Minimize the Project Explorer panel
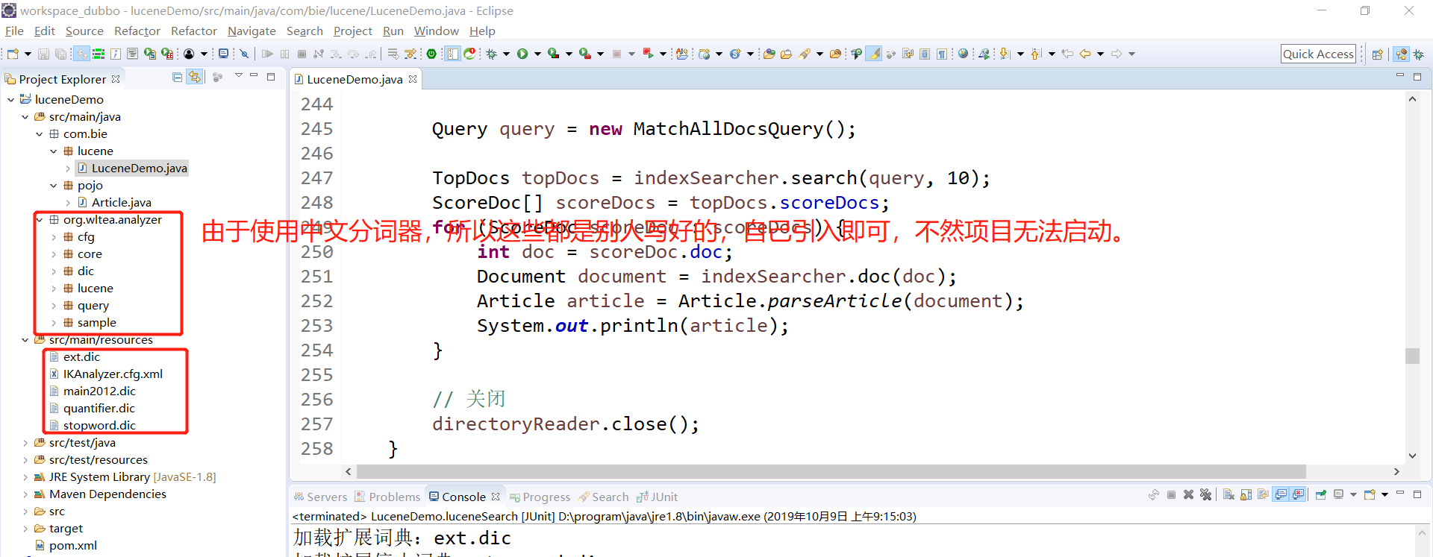 [x=254, y=75]
